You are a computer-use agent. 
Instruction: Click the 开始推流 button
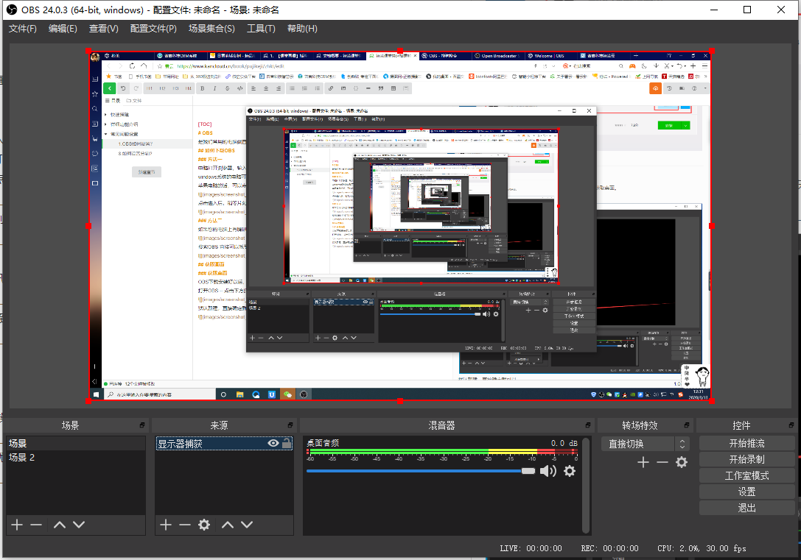(x=747, y=443)
